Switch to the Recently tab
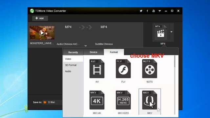The image size is (210, 118). point(73,52)
